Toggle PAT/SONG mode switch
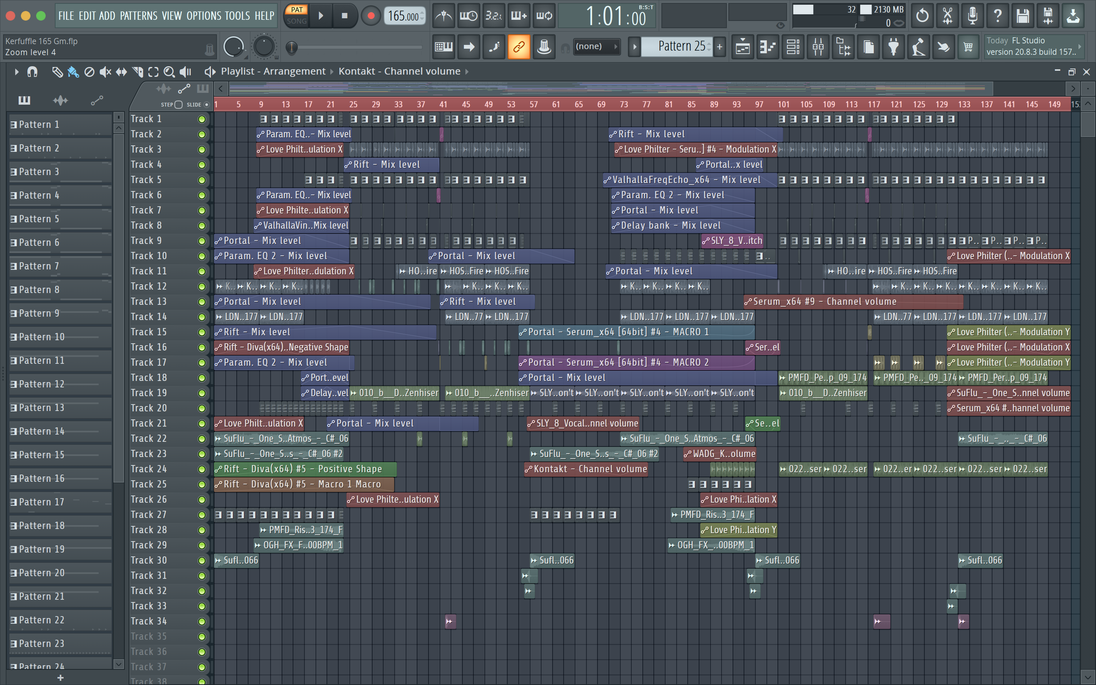Image resolution: width=1096 pixels, height=685 pixels. [297, 15]
